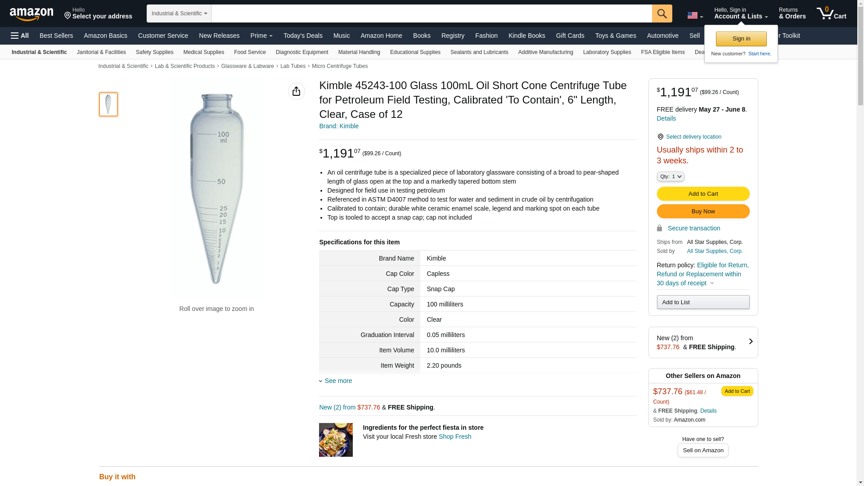Screen dimensions: 864x486
Task: Open the Today's Deals menu item
Action: 303,36
